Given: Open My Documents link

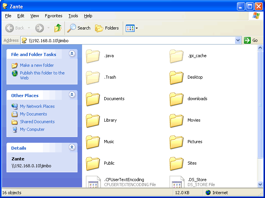Looking at the screenshot, I should (x=33, y=114).
